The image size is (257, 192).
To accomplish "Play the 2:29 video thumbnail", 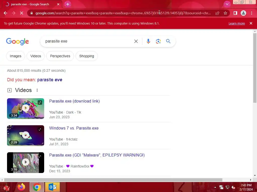I will click(x=26, y=135).
